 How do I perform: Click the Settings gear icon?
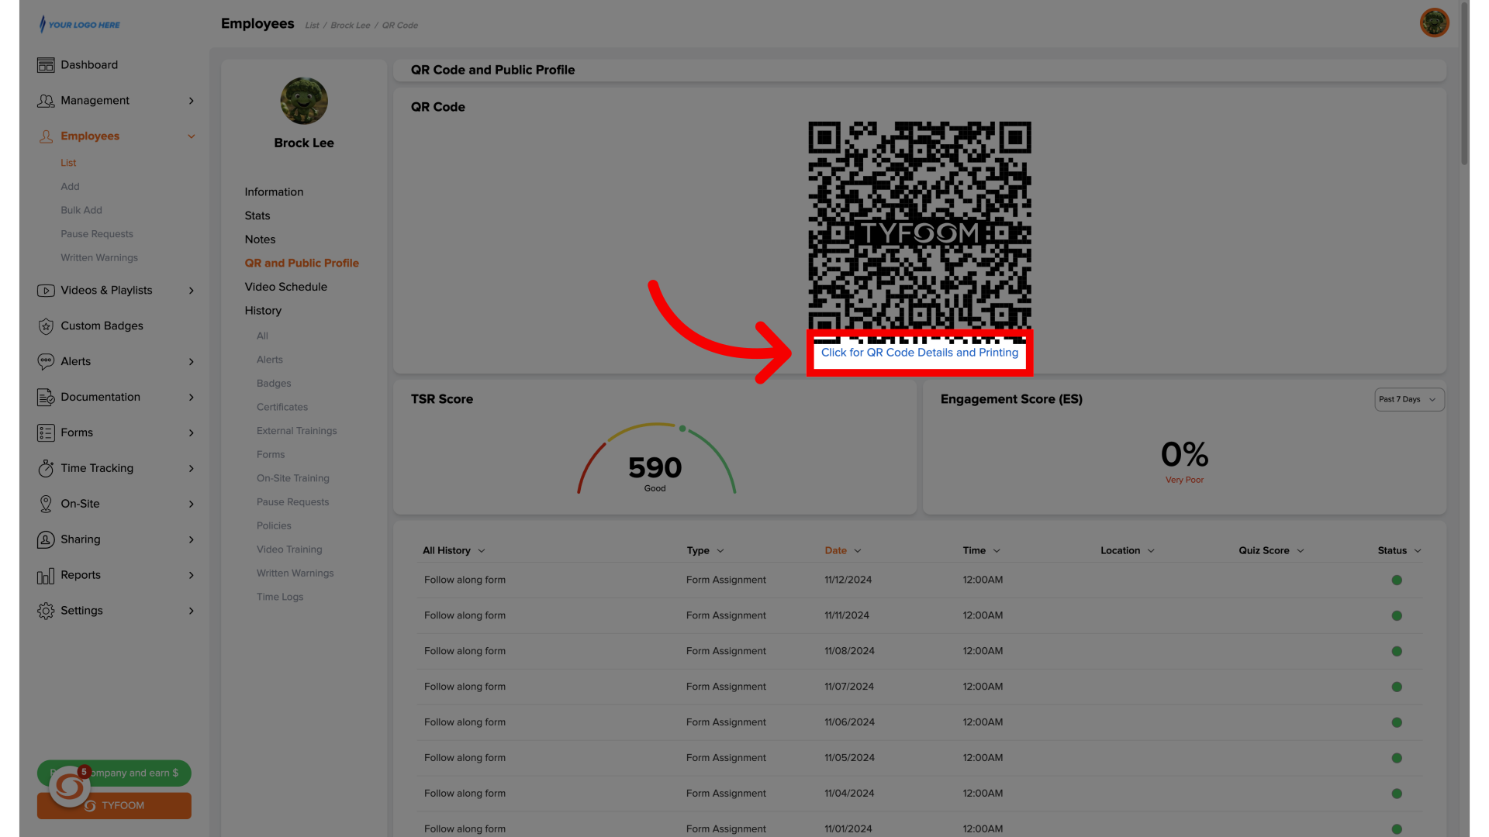tap(46, 611)
